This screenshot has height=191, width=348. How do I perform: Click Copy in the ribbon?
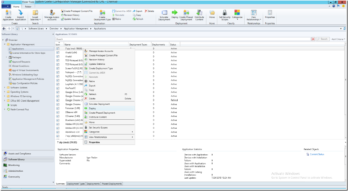click(137, 15)
